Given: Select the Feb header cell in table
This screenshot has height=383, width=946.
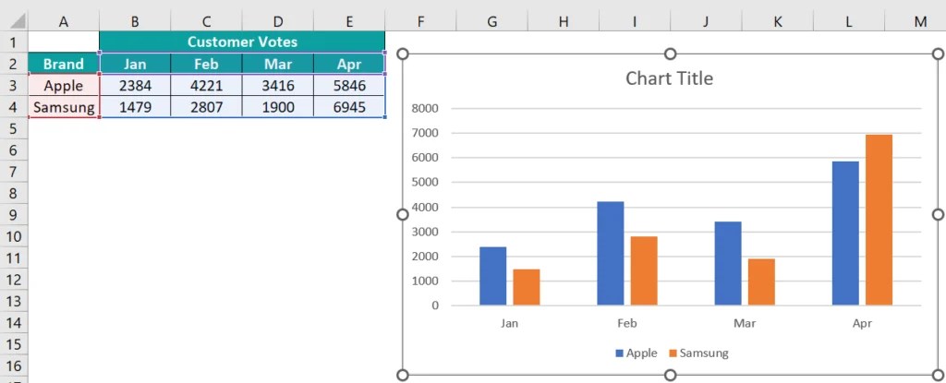Looking at the screenshot, I should coord(206,64).
